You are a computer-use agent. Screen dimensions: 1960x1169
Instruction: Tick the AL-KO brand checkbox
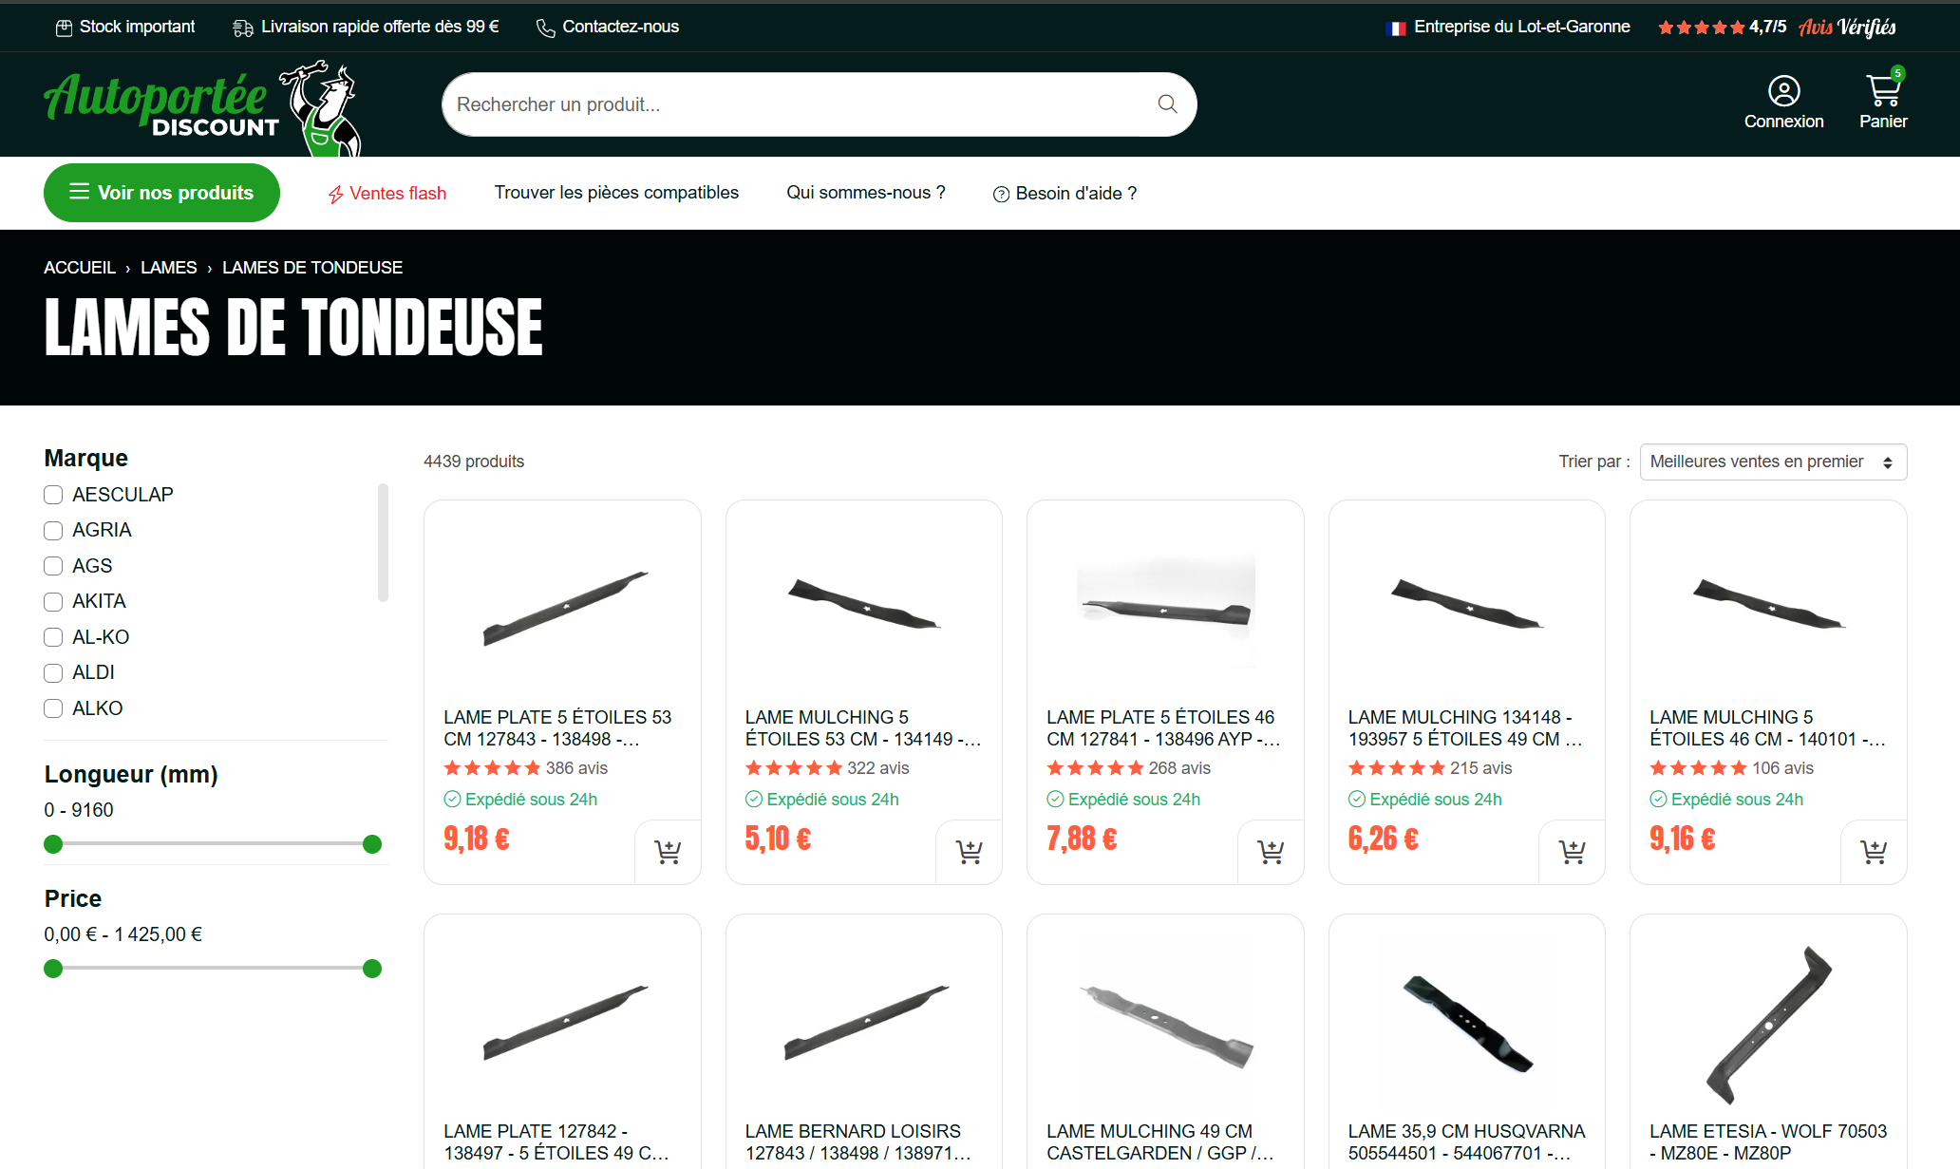click(x=53, y=637)
